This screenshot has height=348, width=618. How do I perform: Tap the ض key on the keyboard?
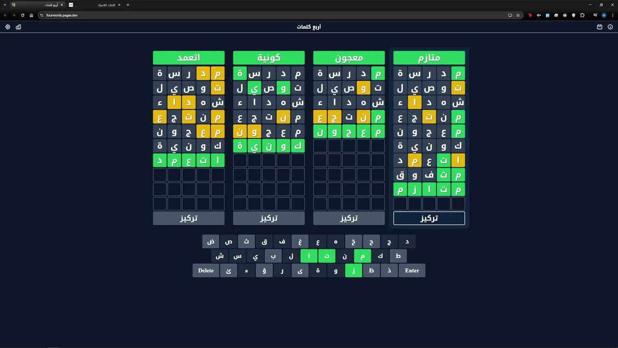[x=211, y=242]
